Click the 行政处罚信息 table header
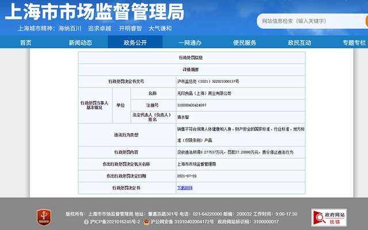368x230 pixels. coord(190,58)
